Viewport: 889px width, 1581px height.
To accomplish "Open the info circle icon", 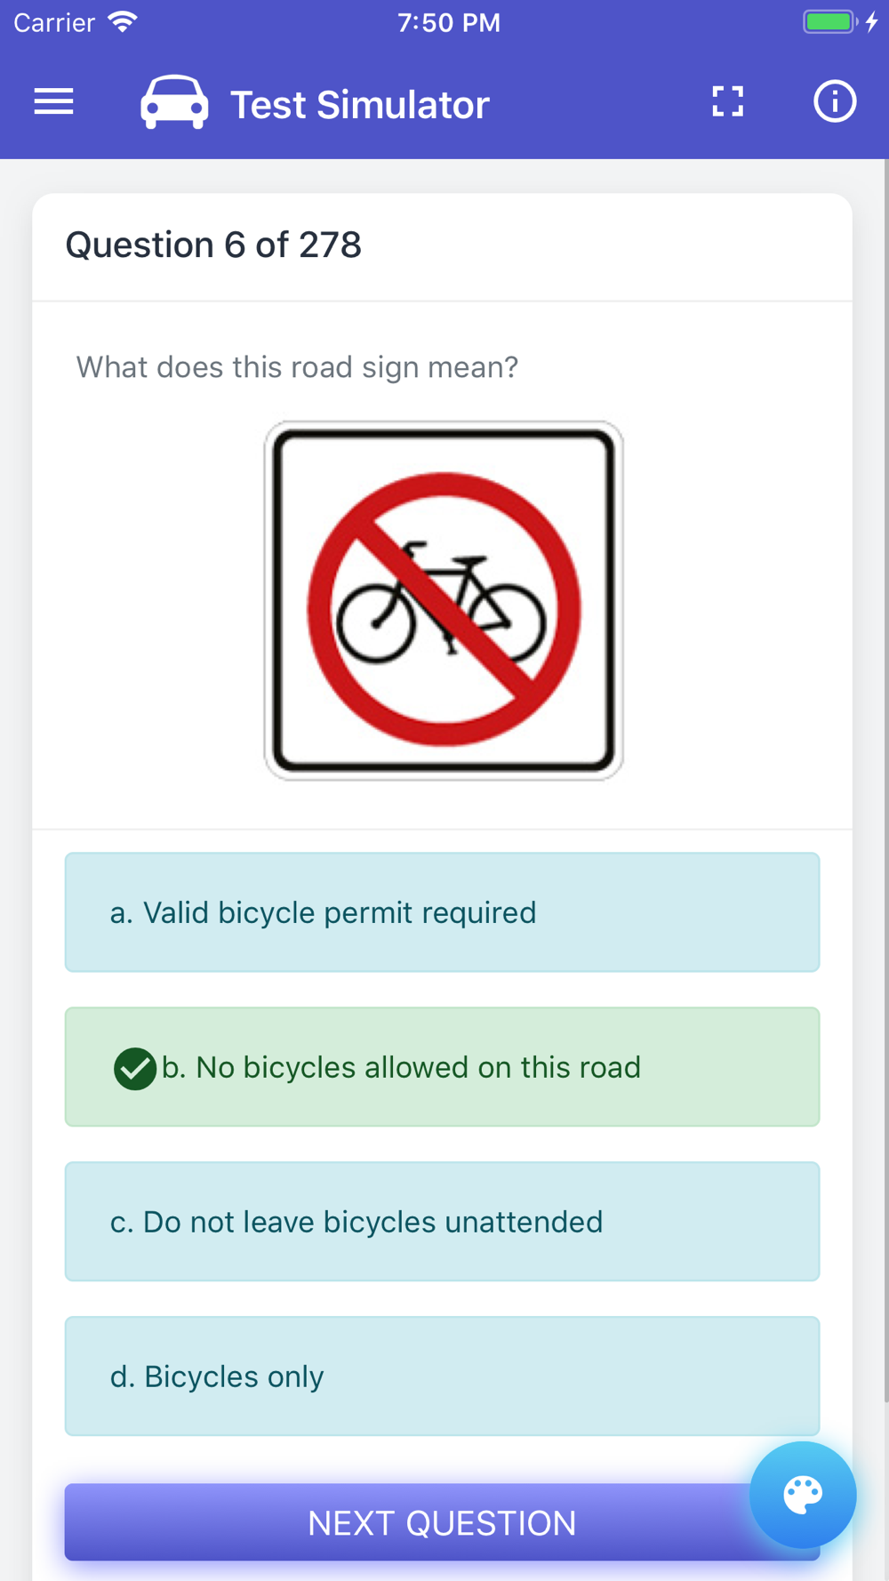I will coord(834,101).
